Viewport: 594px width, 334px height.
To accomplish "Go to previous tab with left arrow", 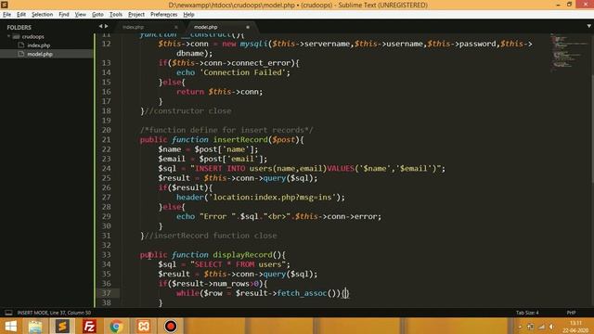I will pos(100,26).
